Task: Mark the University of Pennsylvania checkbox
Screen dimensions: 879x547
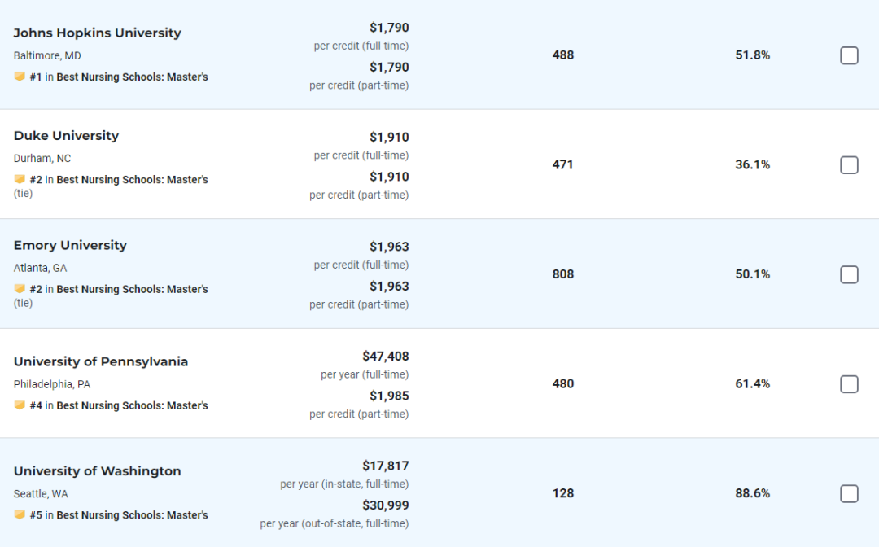Action: (849, 384)
